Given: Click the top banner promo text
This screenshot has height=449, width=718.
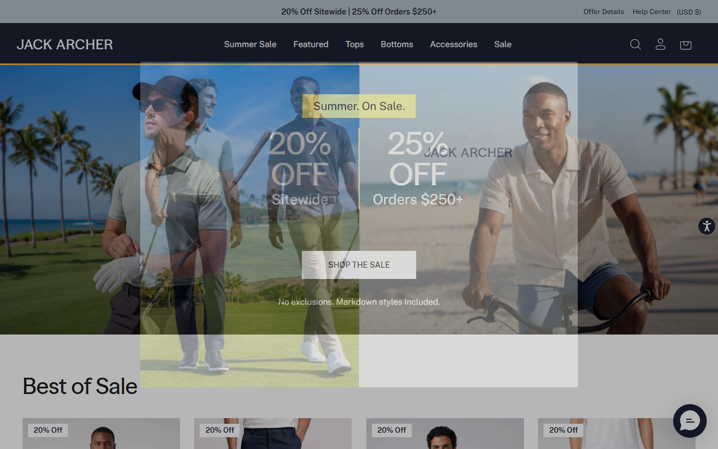Looking at the screenshot, I should click(359, 12).
